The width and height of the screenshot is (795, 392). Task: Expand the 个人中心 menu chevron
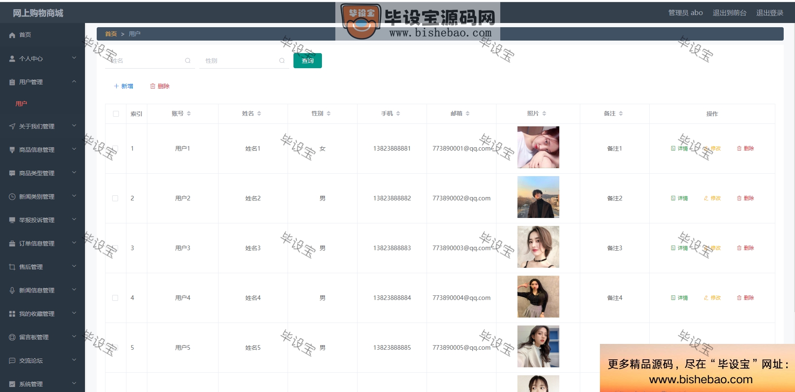74,58
